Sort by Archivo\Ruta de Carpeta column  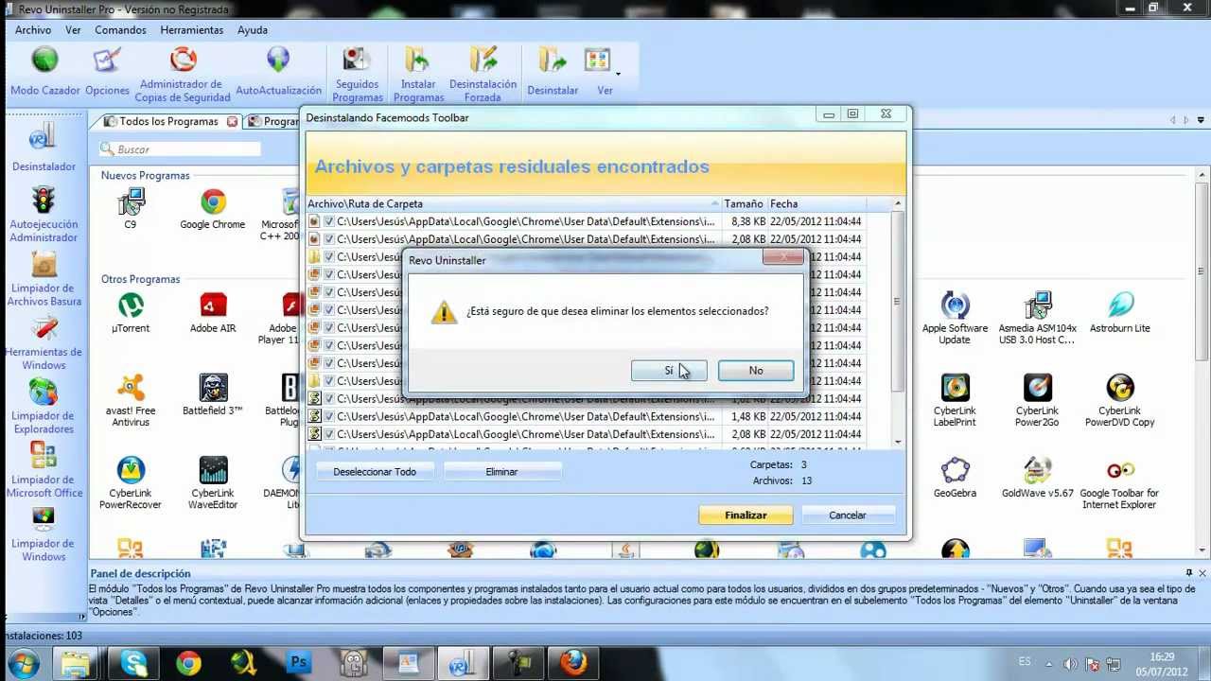click(514, 203)
